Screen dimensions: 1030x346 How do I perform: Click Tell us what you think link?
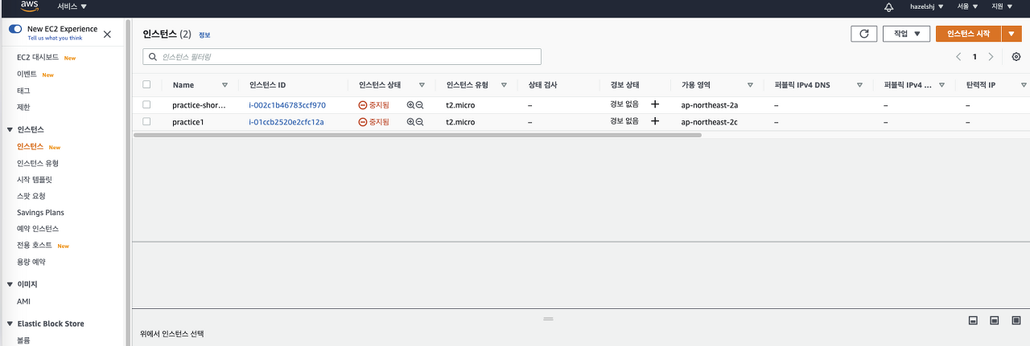click(55, 38)
